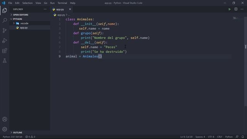Click the Python icon on app.py tab

point(54,9)
